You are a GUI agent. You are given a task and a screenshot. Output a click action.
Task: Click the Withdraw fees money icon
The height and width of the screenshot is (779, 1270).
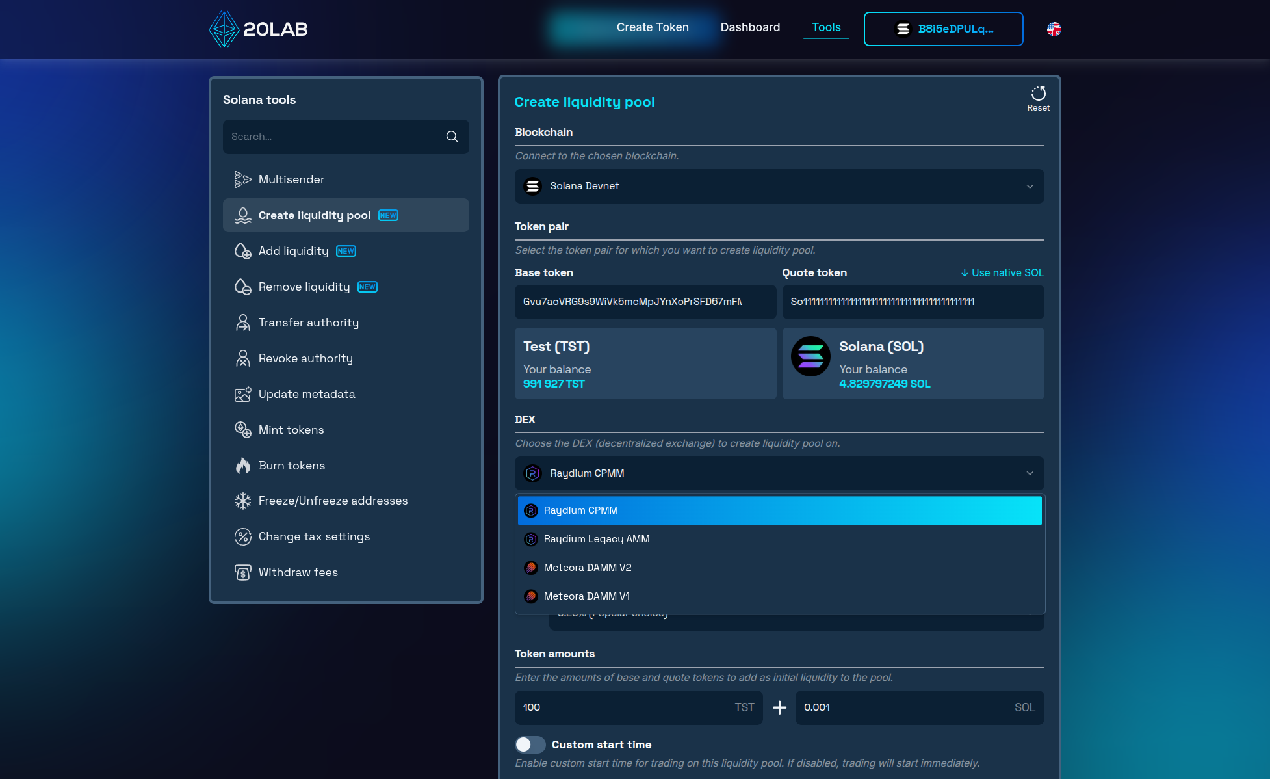point(242,572)
